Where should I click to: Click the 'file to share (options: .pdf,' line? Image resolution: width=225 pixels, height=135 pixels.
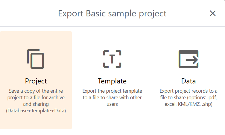tap(188, 97)
